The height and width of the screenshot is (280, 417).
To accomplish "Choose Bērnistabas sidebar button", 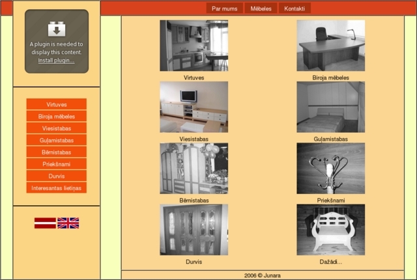I will (57, 152).
